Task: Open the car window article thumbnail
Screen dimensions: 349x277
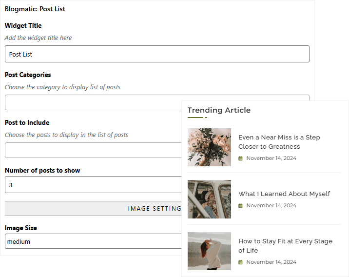Action: pyautogui.click(x=209, y=199)
